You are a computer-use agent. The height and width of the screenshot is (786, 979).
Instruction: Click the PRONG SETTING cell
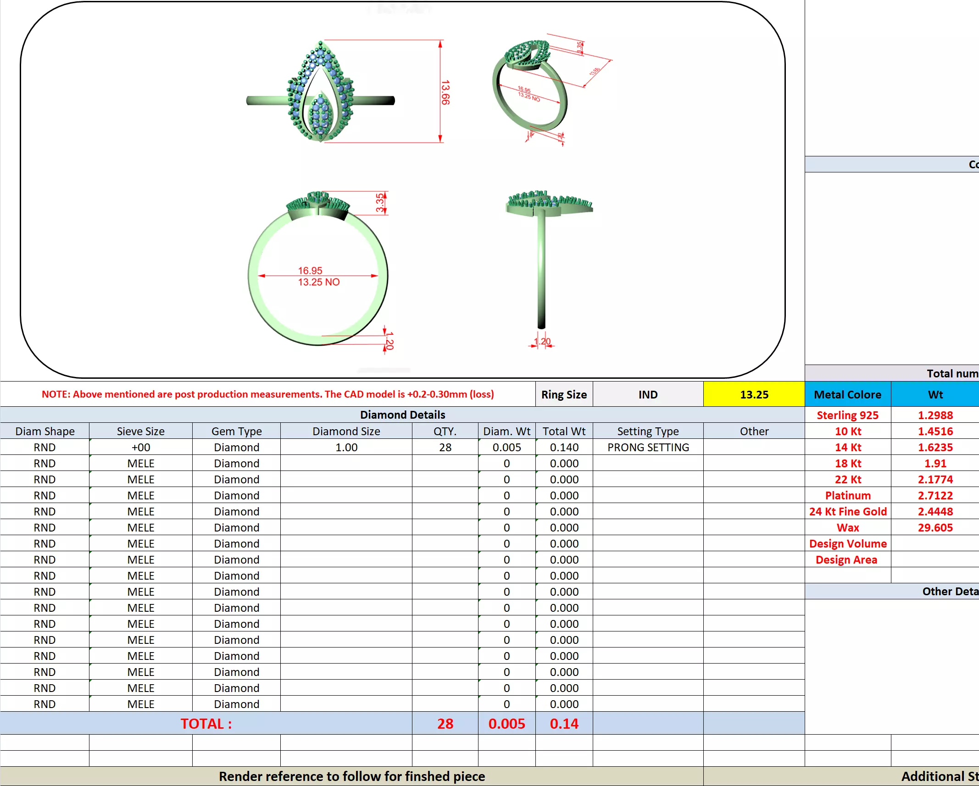tap(648, 447)
